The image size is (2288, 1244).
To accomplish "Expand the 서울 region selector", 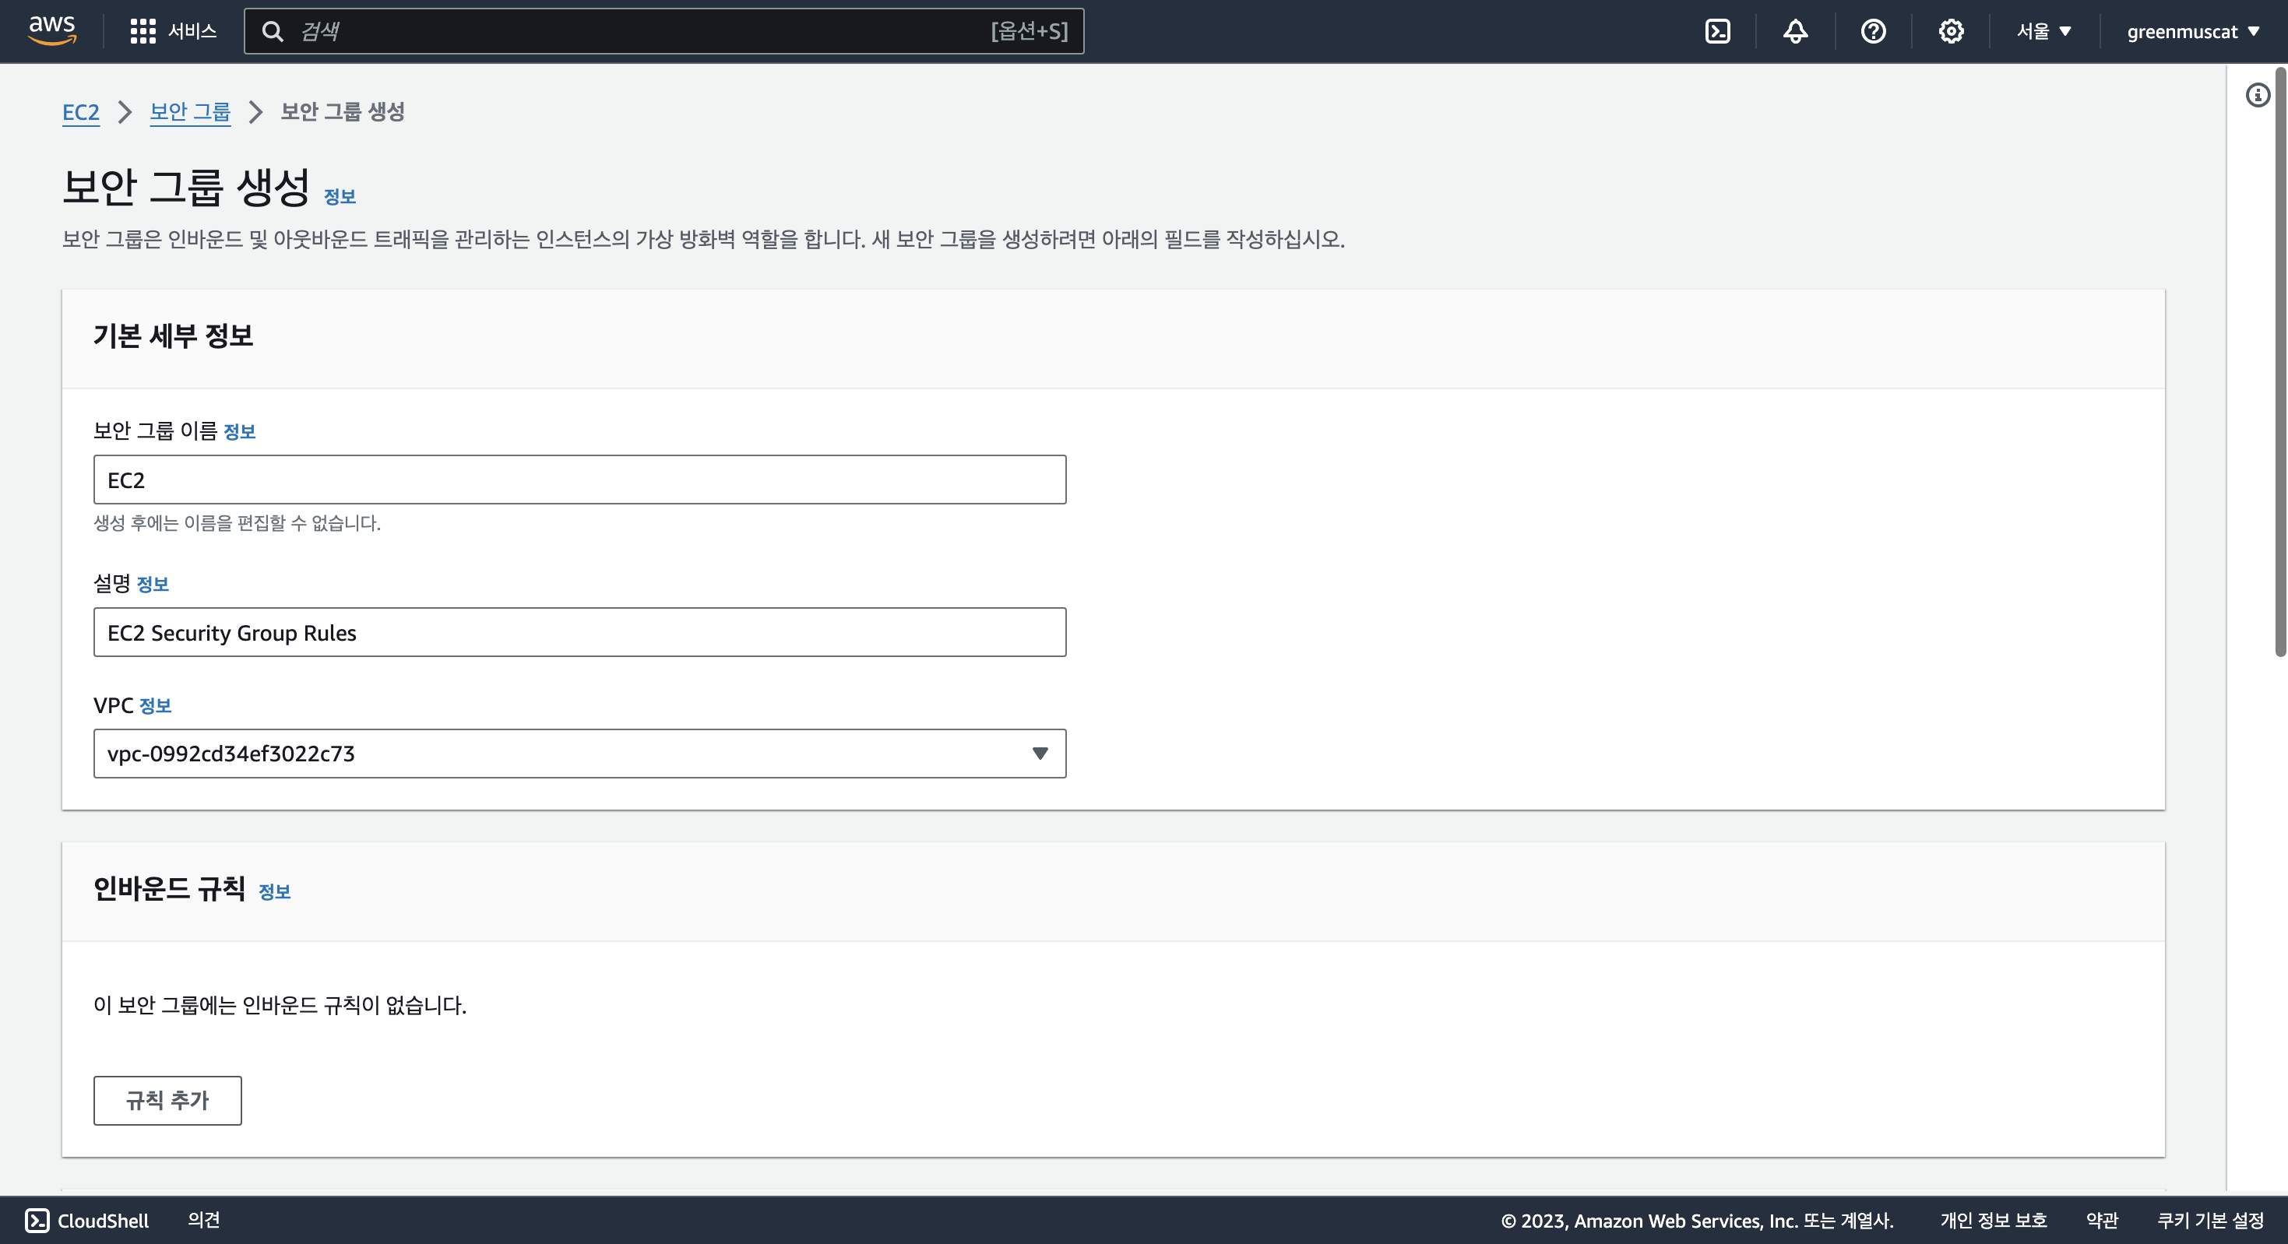I will coord(2043,31).
